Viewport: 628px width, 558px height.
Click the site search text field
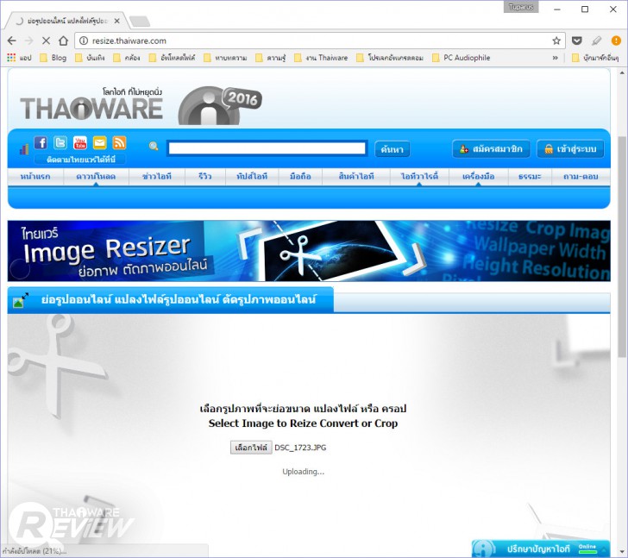(267, 148)
